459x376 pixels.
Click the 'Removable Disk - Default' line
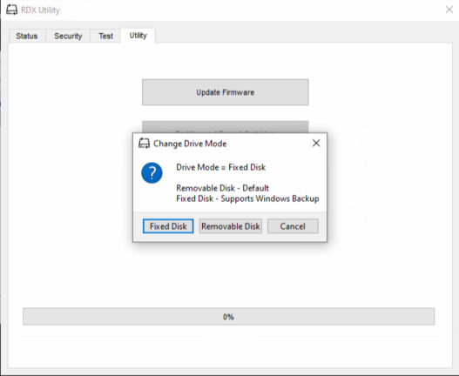[x=222, y=188]
